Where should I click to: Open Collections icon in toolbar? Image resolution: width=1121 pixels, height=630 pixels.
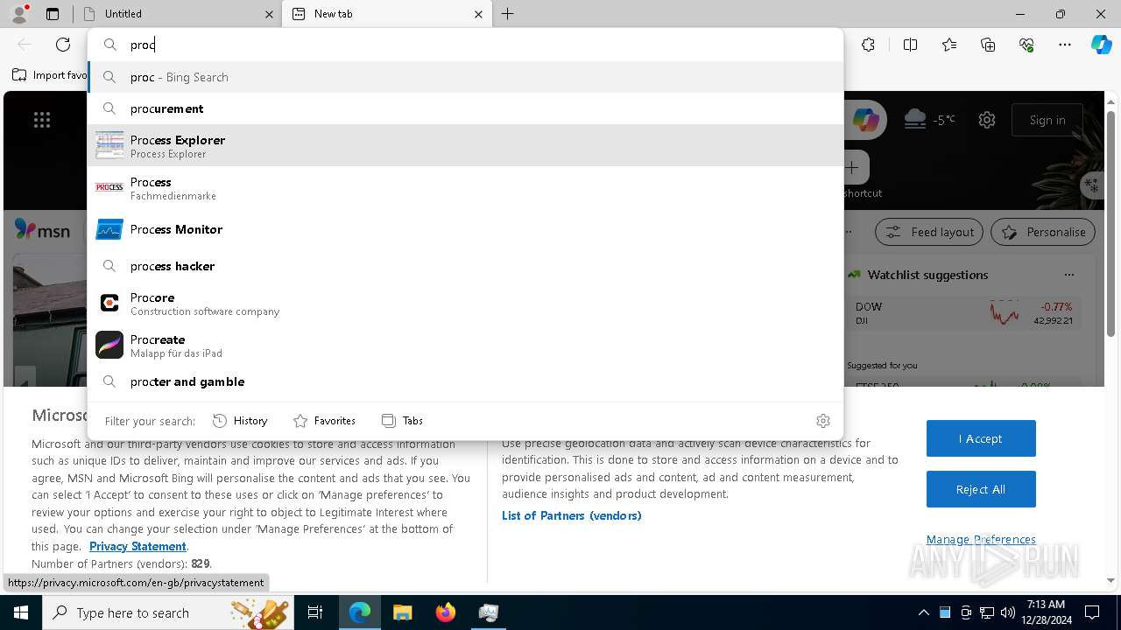pyautogui.click(x=988, y=45)
